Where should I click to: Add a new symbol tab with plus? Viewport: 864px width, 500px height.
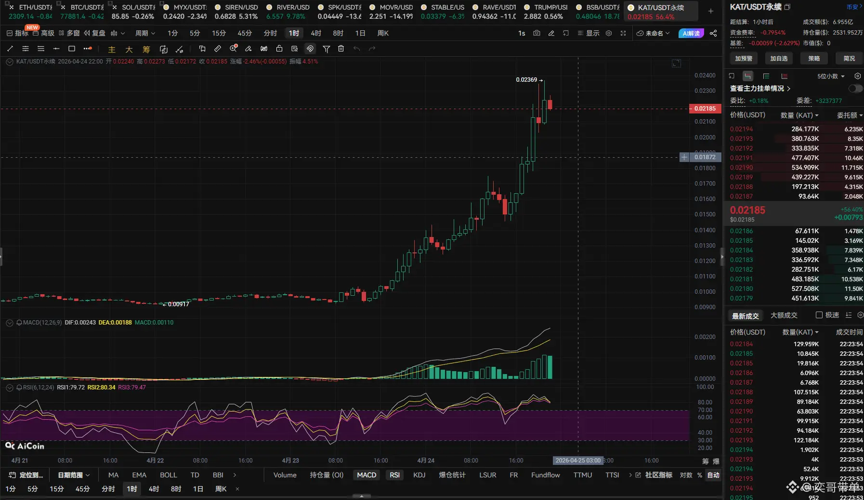(711, 11)
